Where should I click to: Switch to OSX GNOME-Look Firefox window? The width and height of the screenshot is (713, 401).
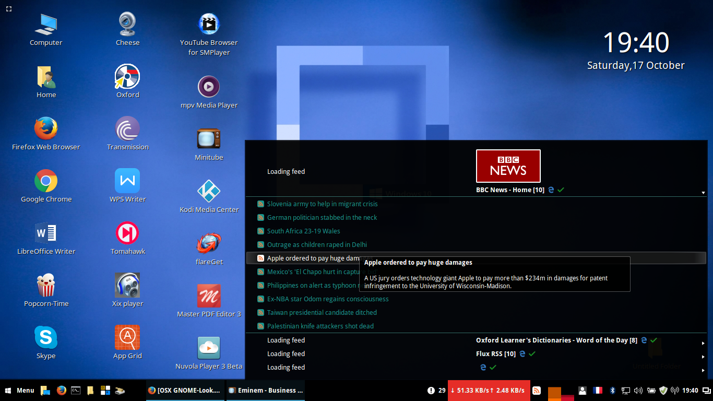[x=184, y=390]
